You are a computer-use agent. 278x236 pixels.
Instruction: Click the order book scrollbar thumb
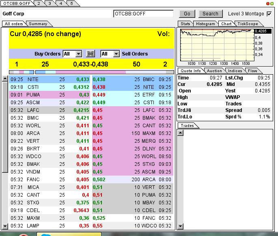[x=5, y=127]
